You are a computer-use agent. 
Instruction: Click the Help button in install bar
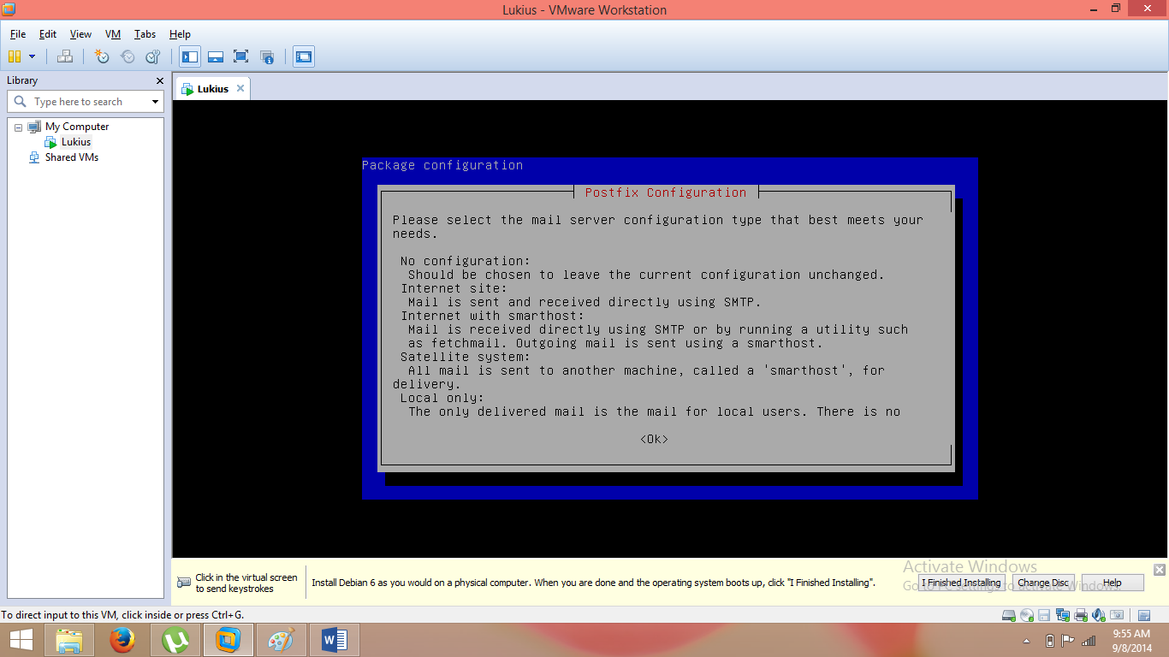pyautogui.click(x=1113, y=583)
